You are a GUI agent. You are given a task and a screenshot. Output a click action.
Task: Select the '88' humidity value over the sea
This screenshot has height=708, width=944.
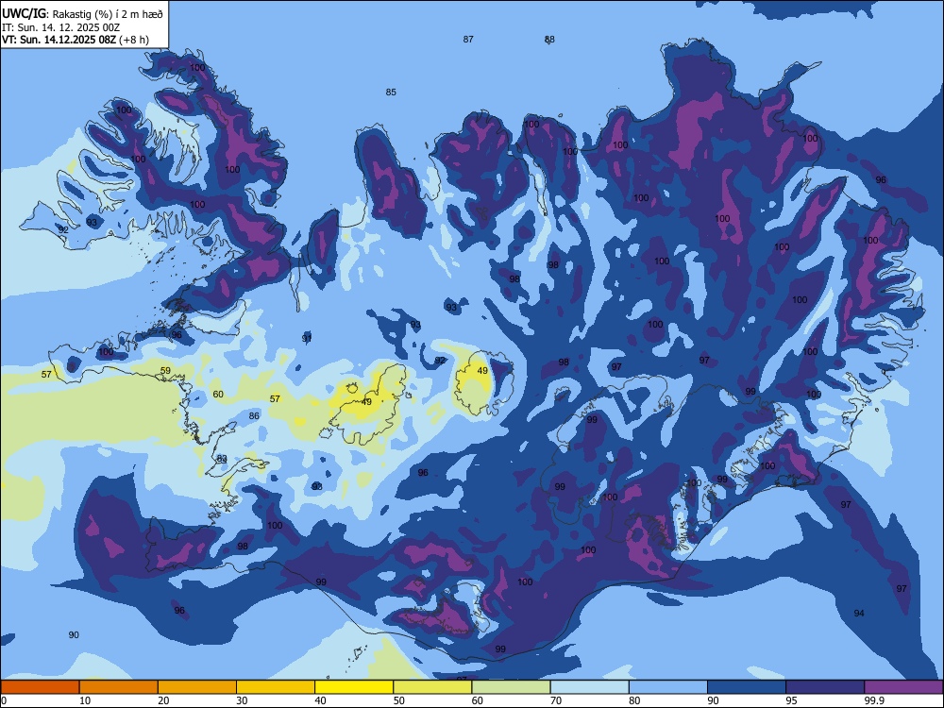[x=549, y=39]
